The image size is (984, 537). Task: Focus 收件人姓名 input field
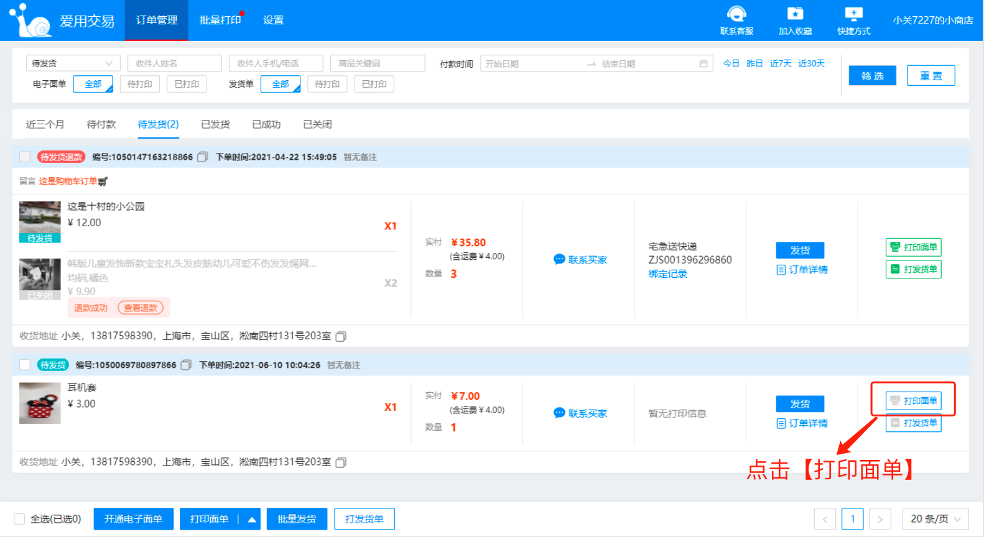click(174, 63)
